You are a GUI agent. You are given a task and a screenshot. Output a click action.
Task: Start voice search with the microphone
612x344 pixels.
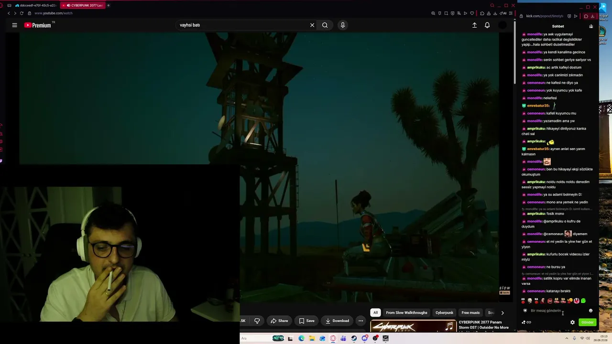tap(343, 25)
